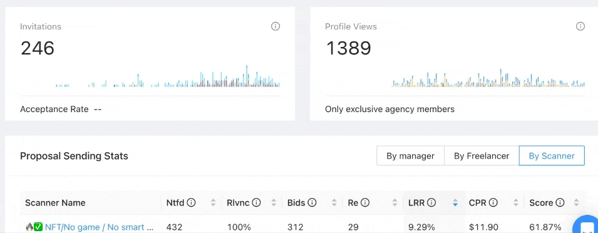This screenshot has height=233, width=598.
Task: Sort table by Ntfd column arrows
Action: (213, 203)
